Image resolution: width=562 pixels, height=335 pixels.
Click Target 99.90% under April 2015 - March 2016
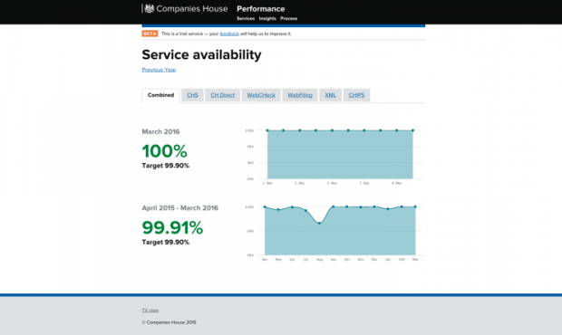(x=166, y=243)
